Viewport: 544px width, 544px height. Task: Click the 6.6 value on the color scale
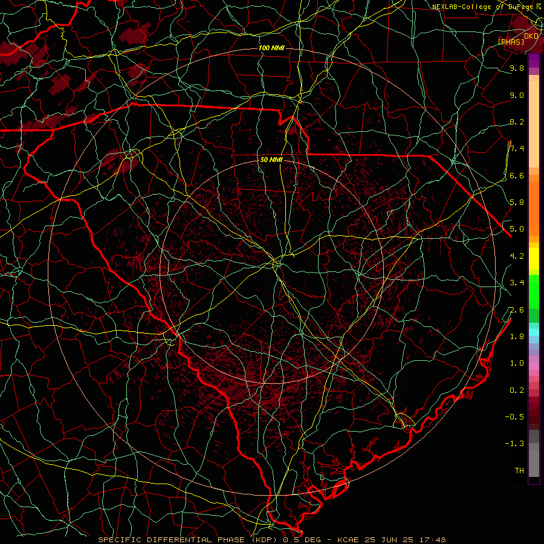[517, 175]
